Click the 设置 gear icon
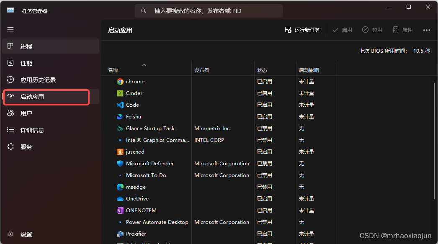The width and height of the screenshot is (438, 244). (10, 234)
